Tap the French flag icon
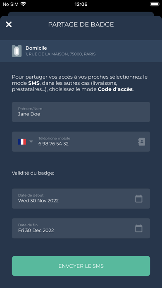 pyautogui.click(x=22, y=142)
